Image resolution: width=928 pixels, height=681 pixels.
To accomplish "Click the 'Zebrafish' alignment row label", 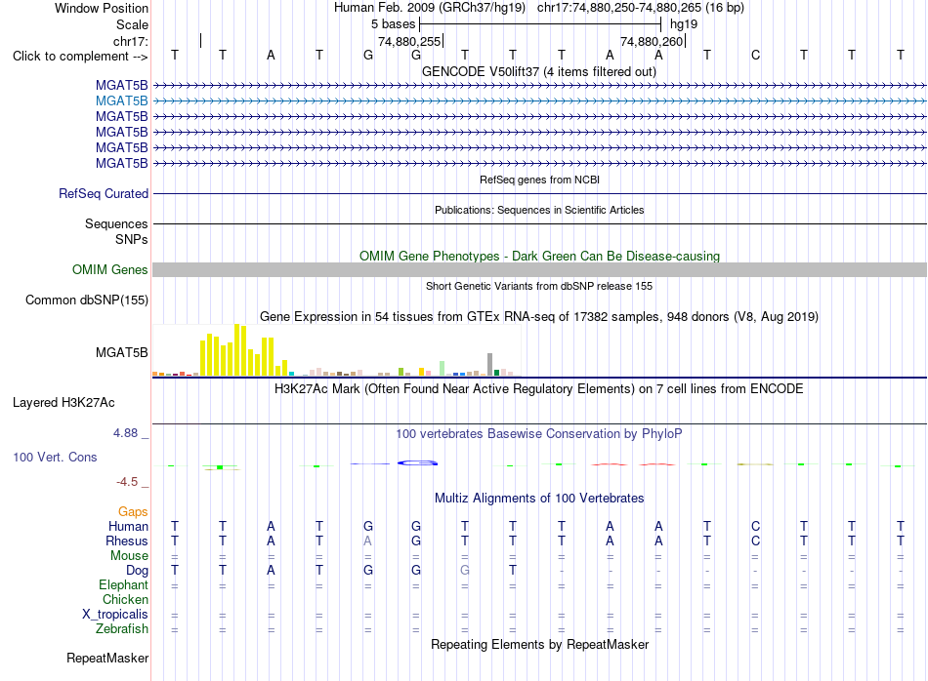I will click(x=122, y=628).
